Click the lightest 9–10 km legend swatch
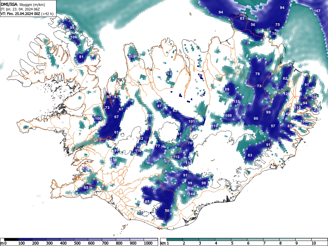 point(304,239)
